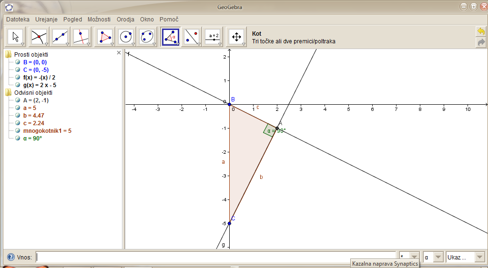Select the Polygon tool
This screenshot has width=488, height=268.
[104, 37]
